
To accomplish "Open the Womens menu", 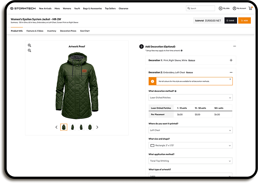I will click(67, 8).
